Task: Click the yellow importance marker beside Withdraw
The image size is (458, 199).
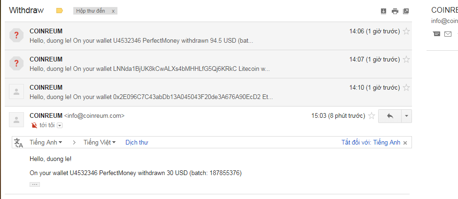Action: click(60, 10)
